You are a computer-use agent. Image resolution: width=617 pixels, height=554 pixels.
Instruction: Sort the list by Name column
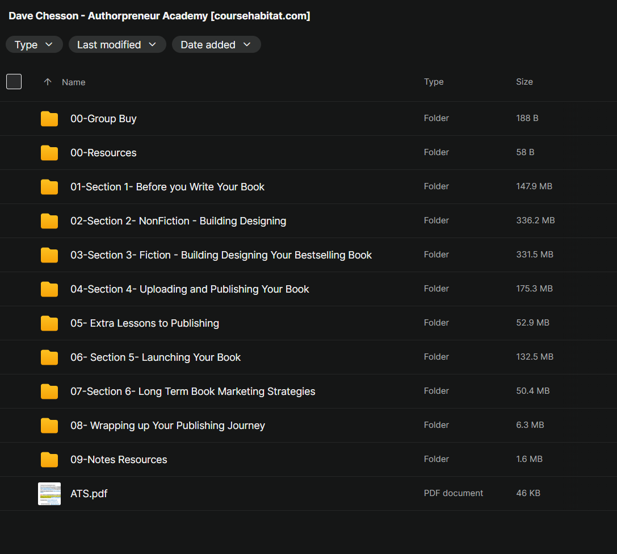(x=74, y=82)
